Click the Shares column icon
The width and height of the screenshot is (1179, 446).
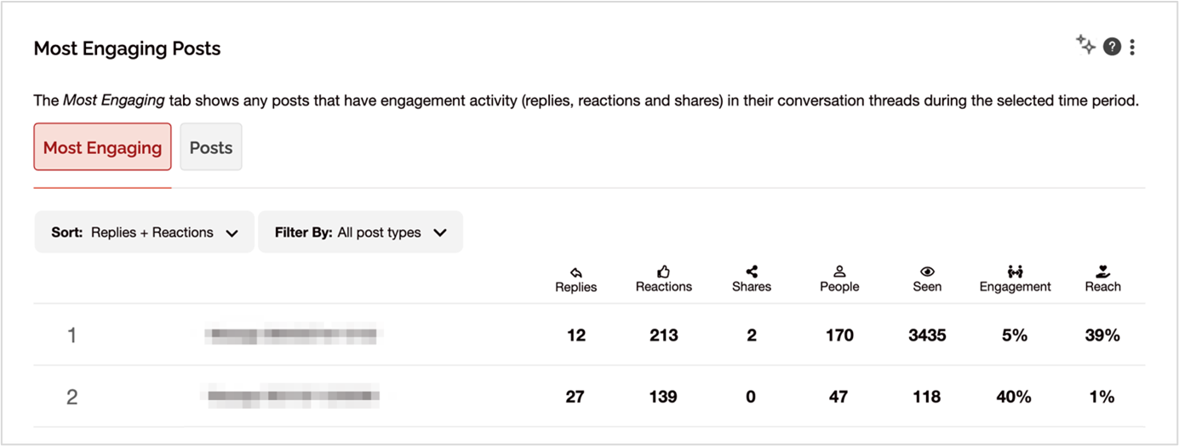pos(751,272)
